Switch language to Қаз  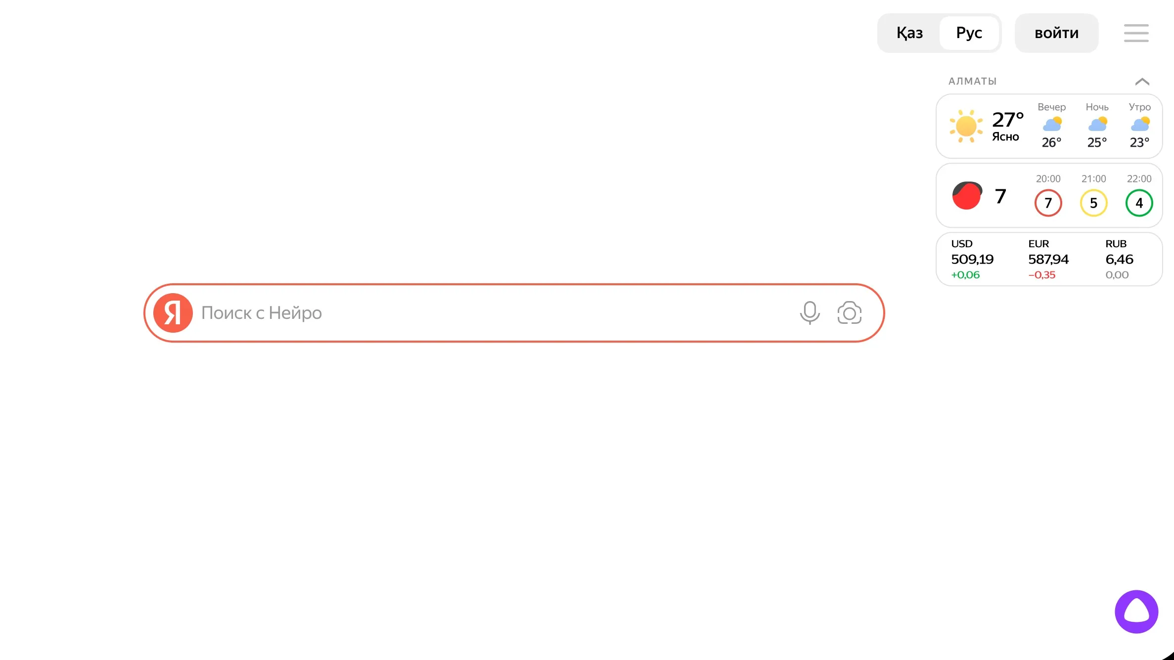pyautogui.click(x=909, y=33)
